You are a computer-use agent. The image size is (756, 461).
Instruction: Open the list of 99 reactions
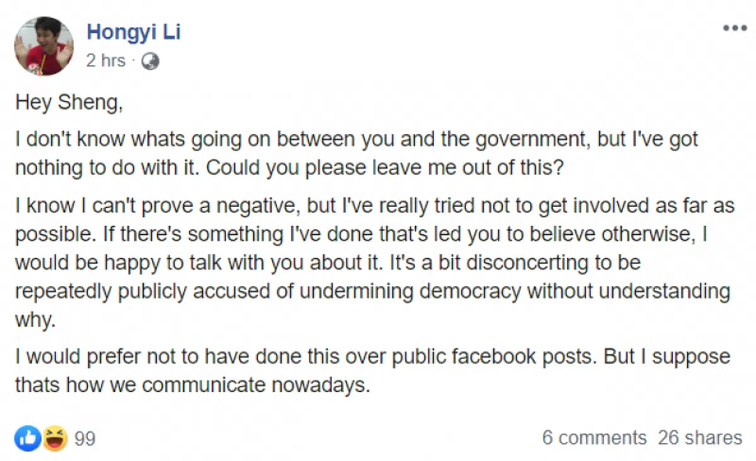coord(85,438)
